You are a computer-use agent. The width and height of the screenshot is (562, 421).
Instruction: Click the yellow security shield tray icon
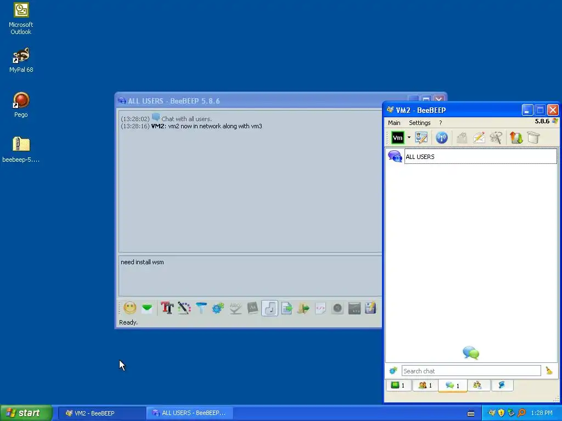coord(502,413)
